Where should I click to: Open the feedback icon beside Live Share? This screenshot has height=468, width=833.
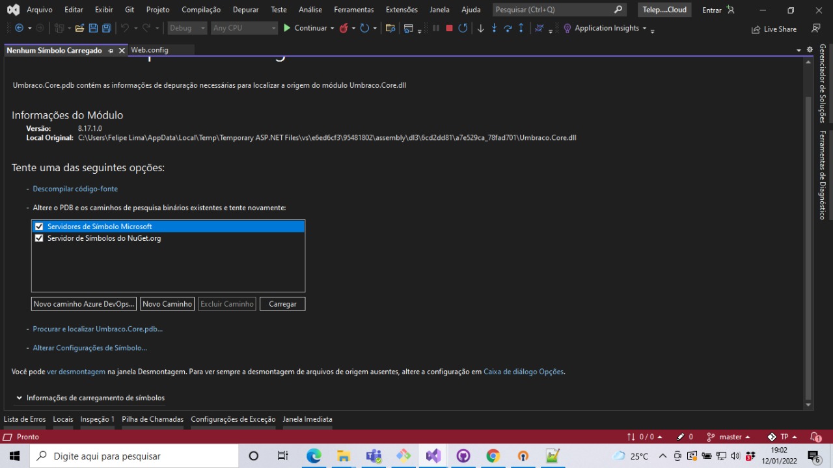coord(816,29)
